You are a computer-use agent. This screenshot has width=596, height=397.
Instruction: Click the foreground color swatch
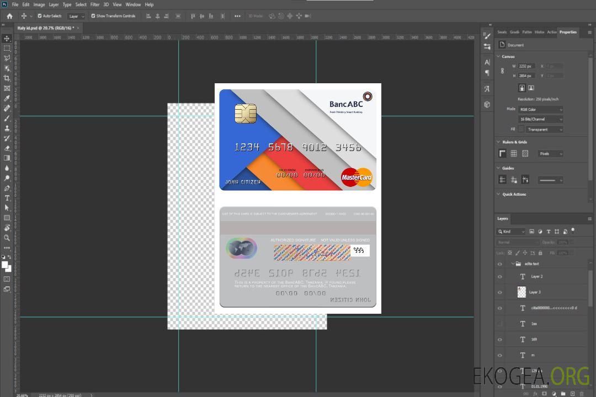pos(5,265)
